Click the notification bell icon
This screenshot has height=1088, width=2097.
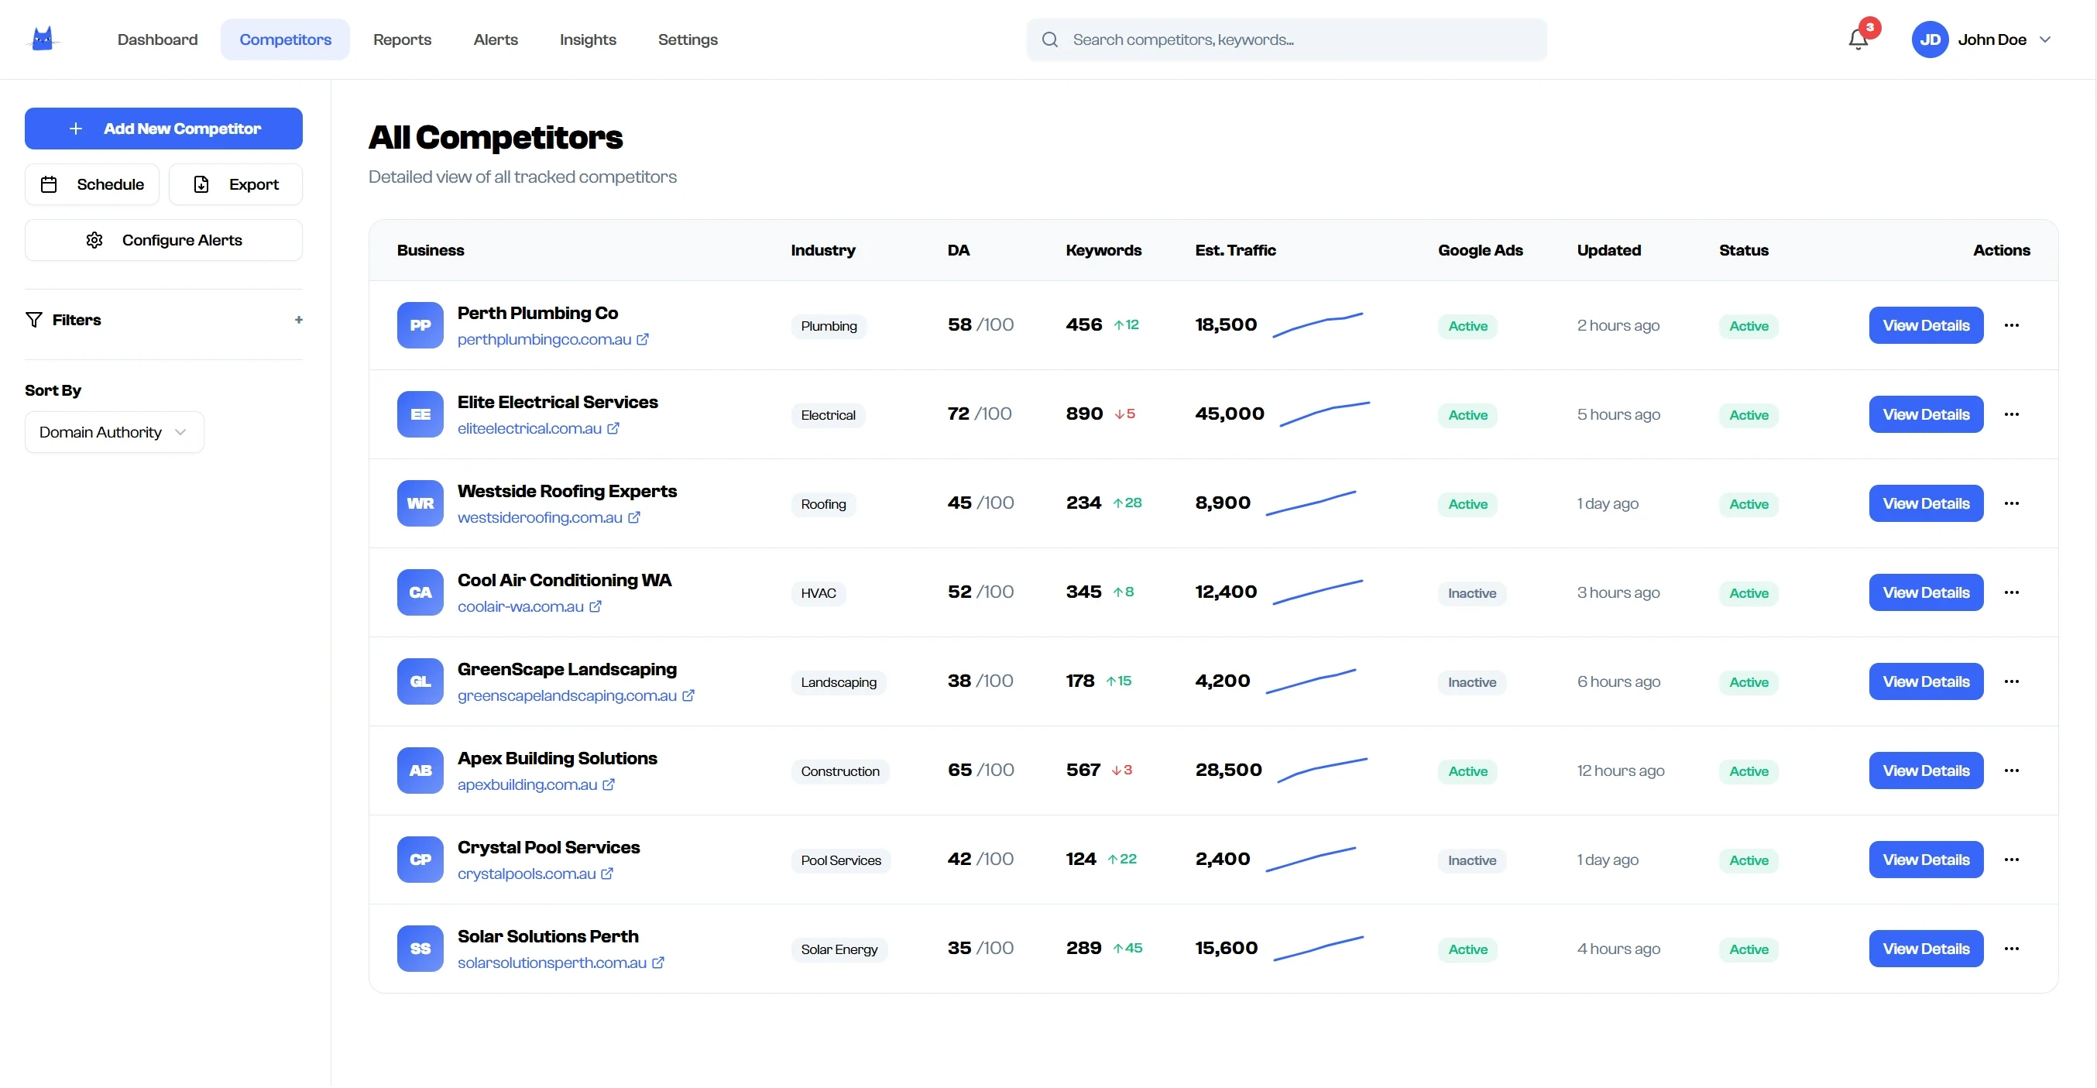[x=1857, y=39]
